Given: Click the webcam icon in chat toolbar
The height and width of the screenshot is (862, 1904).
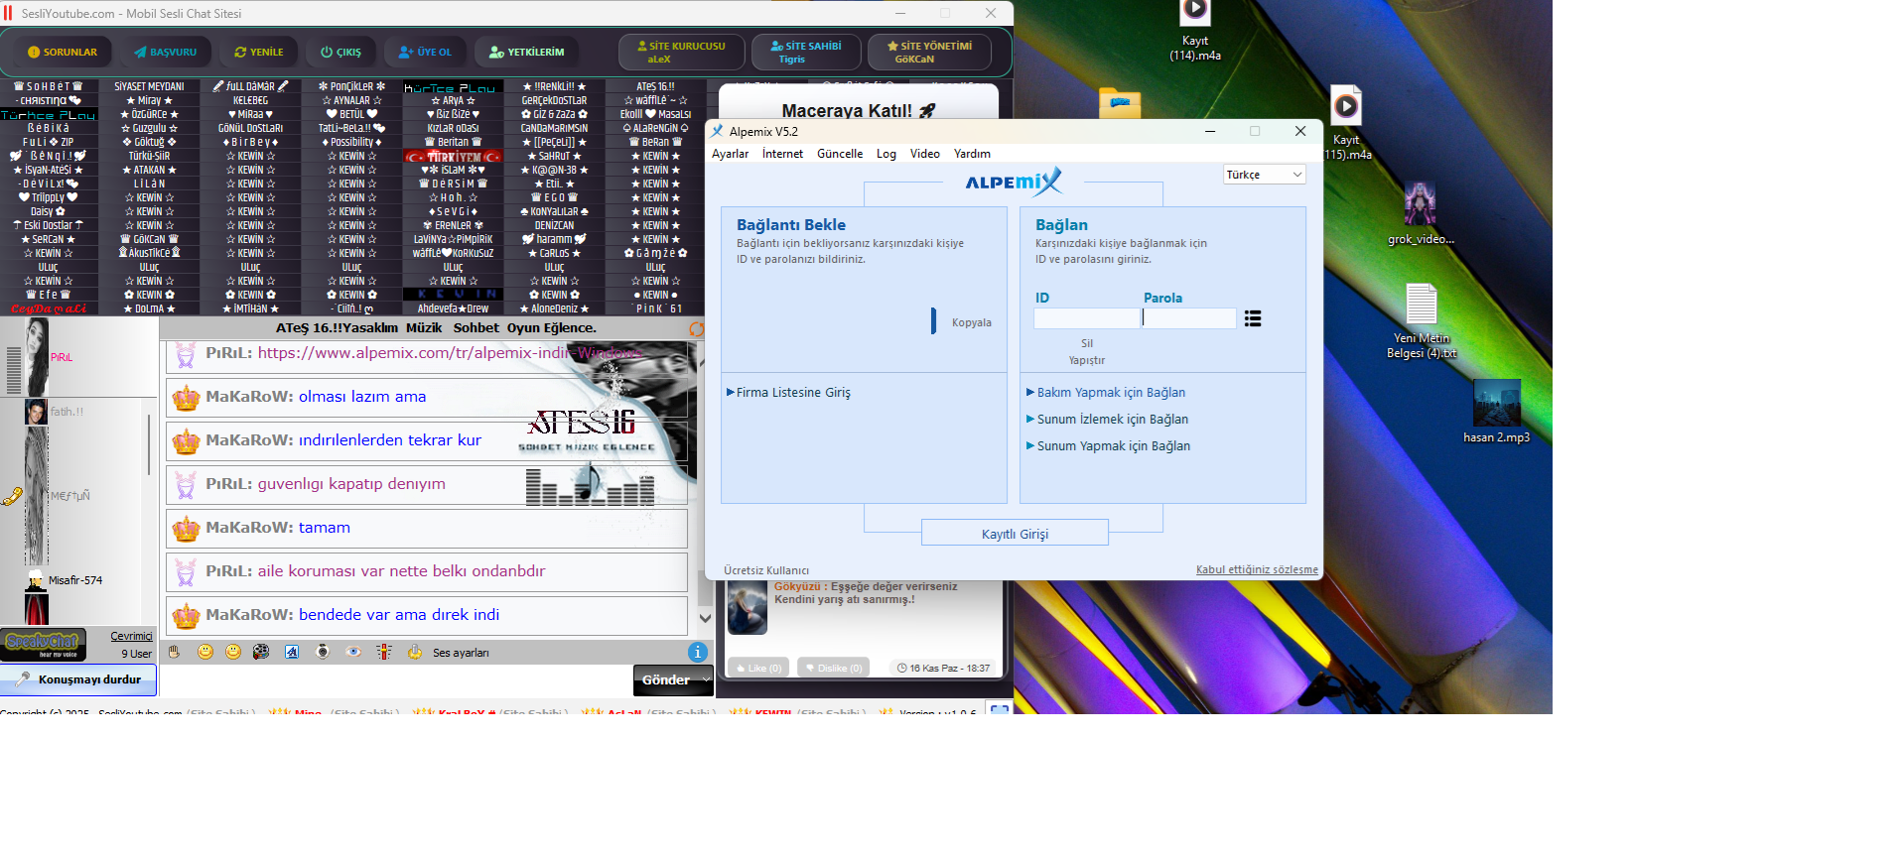Looking at the screenshot, I should (323, 652).
